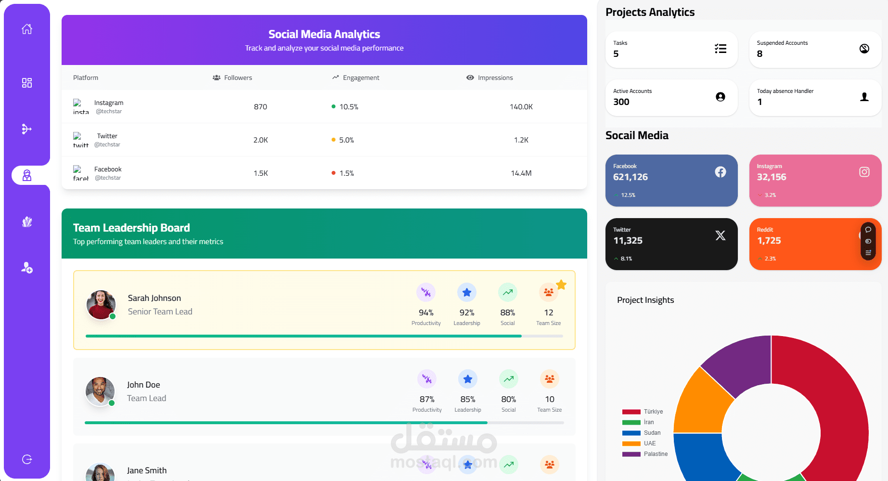This screenshot has height=481, width=888.
Task: Click Facebook's 14.4M impressions value
Action: [521, 173]
